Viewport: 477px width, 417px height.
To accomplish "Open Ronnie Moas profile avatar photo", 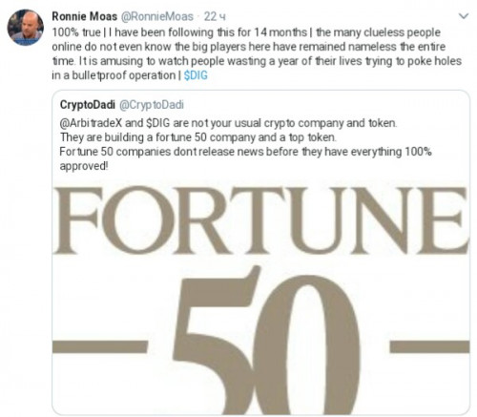I will [26, 28].
